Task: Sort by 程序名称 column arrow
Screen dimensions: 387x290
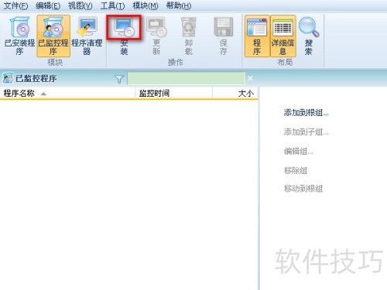Action: (x=43, y=94)
